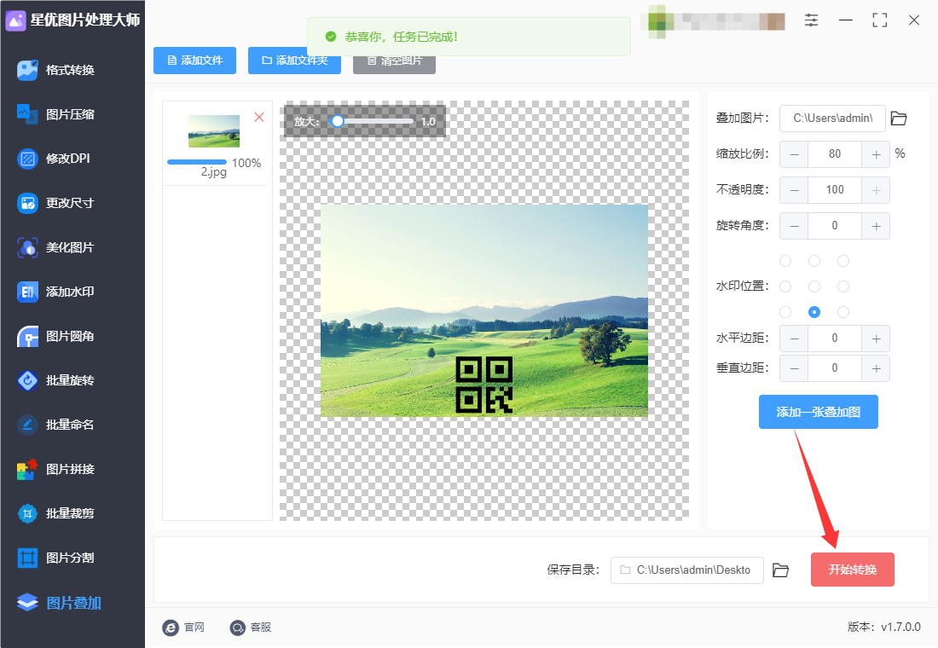Viewport: 938px width, 648px height.
Task: Increase 旋转角度 rotation with plus button
Action: [876, 226]
